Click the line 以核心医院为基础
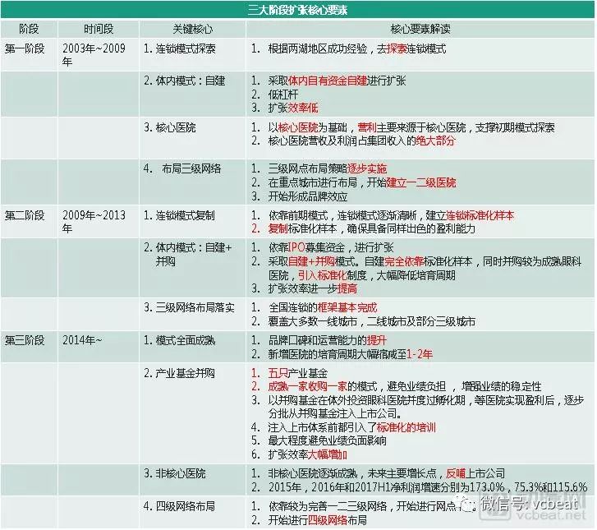This screenshot has width=597, height=530. (x=308, y=127)
